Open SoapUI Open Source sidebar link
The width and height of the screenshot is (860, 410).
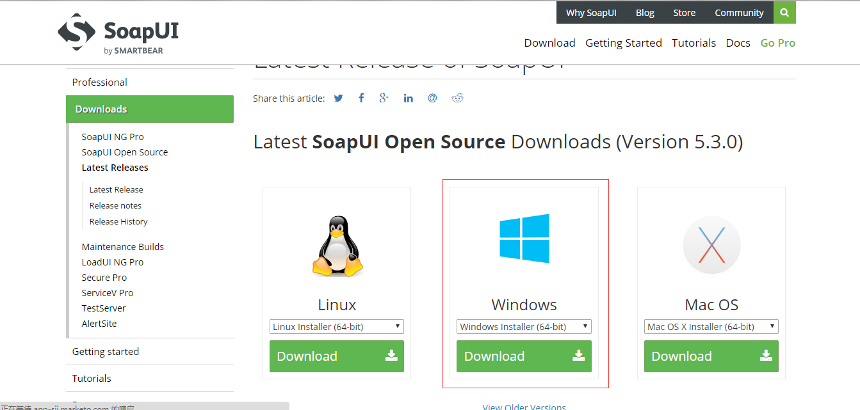click(125, 152)
